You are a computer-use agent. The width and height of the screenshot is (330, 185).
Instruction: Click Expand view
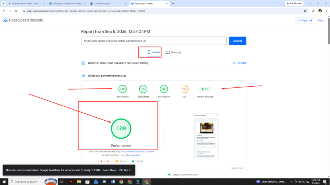237,168
